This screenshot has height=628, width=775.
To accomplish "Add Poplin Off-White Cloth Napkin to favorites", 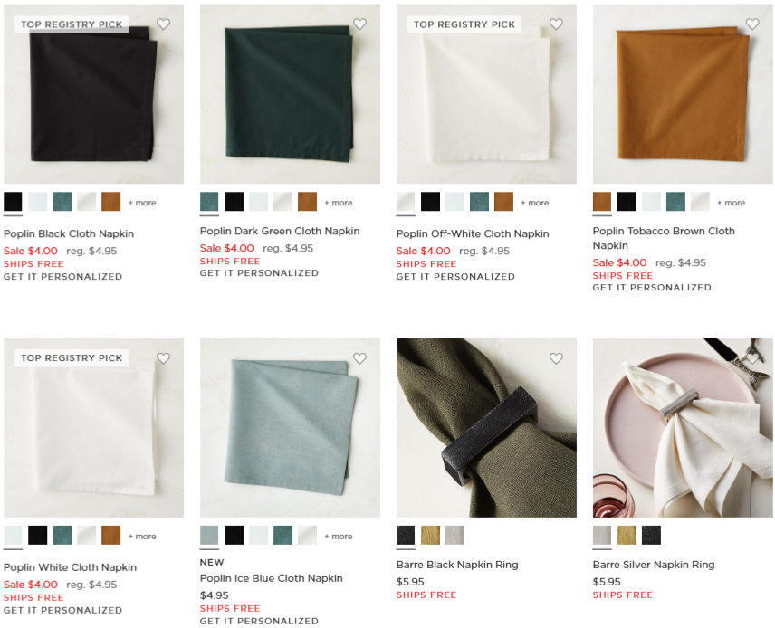I will point(556,24).
